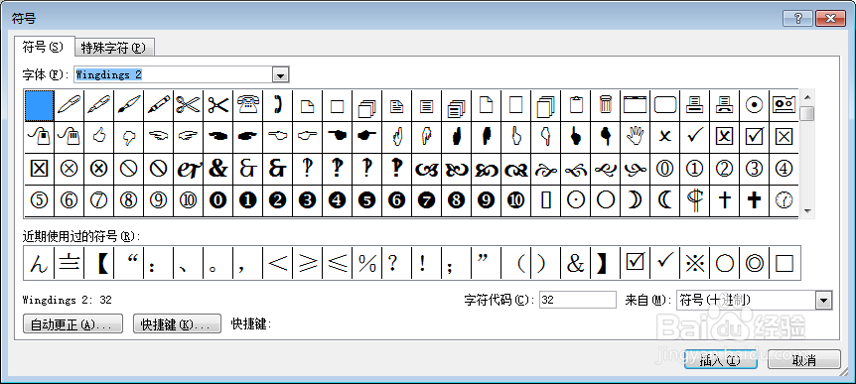856x384 pixels.
Task: Choose the black circled 10 symbol
Action: click(516, 200)
